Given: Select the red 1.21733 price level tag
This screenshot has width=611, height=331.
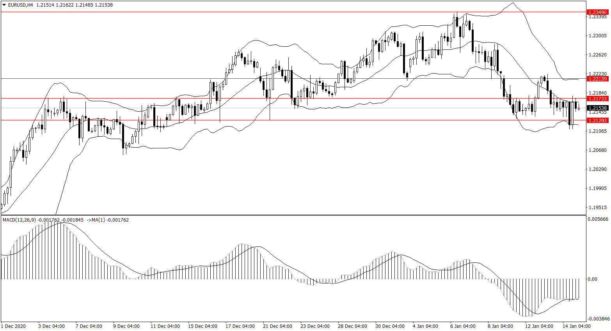Looking at the screenshot, I should [597, 99].
